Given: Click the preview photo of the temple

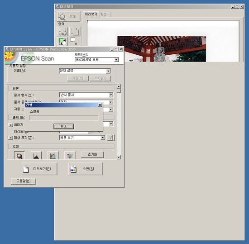Looking at the screenshot, I should pyautogui.click(x=162, y=49).
